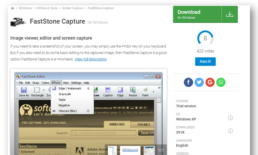This screenshot has width=258, height=155.
Task: Open the View menu in FastStone Editor
Action: [x=66, y=83]
